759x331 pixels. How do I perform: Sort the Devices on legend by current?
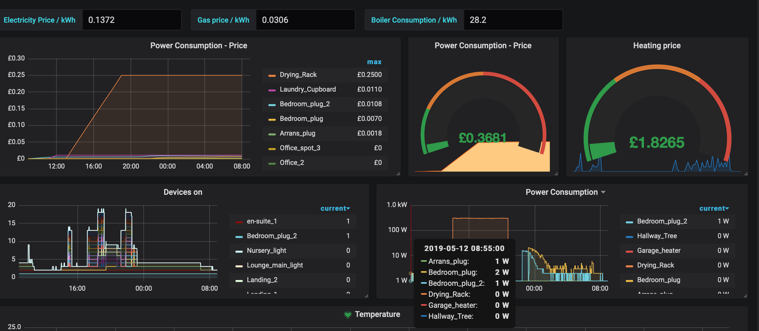point(335,209)
